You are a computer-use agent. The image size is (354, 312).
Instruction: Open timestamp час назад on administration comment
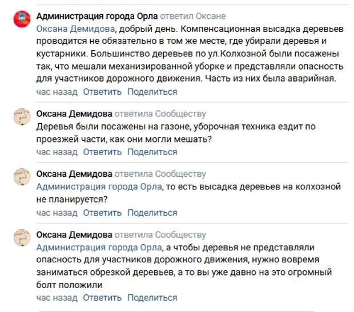pyautogui.click(x=57, y=92)
